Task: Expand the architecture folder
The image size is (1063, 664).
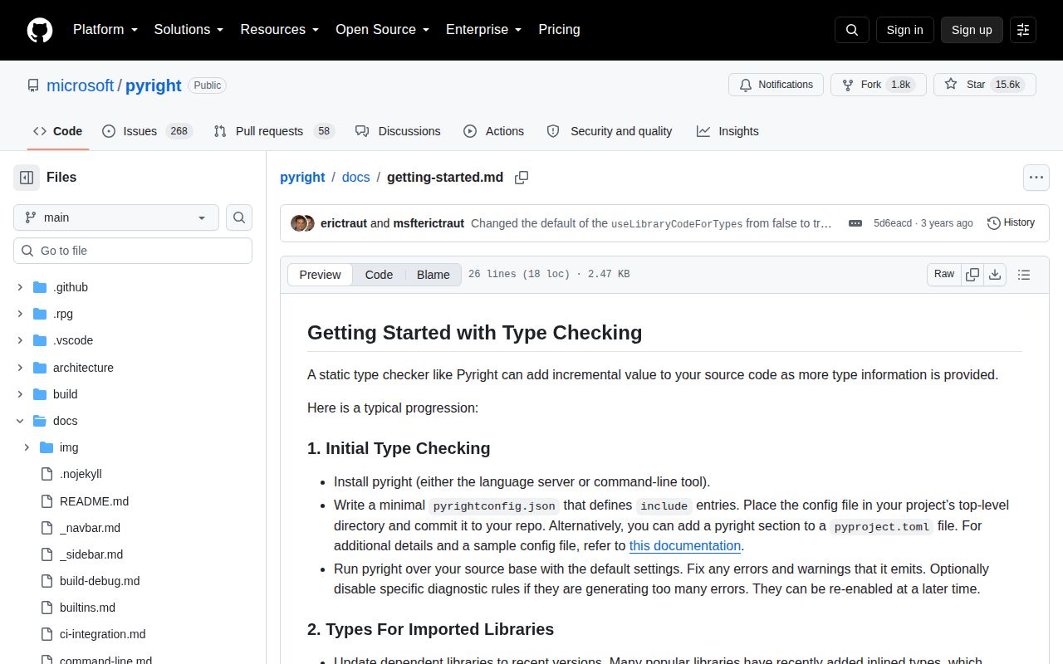Action: point(20,368)
